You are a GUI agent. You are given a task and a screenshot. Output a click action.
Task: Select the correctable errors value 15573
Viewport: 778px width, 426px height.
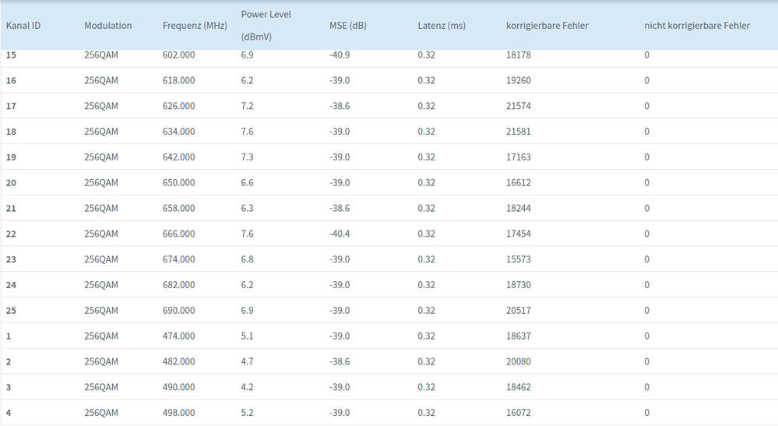(519, 259)
